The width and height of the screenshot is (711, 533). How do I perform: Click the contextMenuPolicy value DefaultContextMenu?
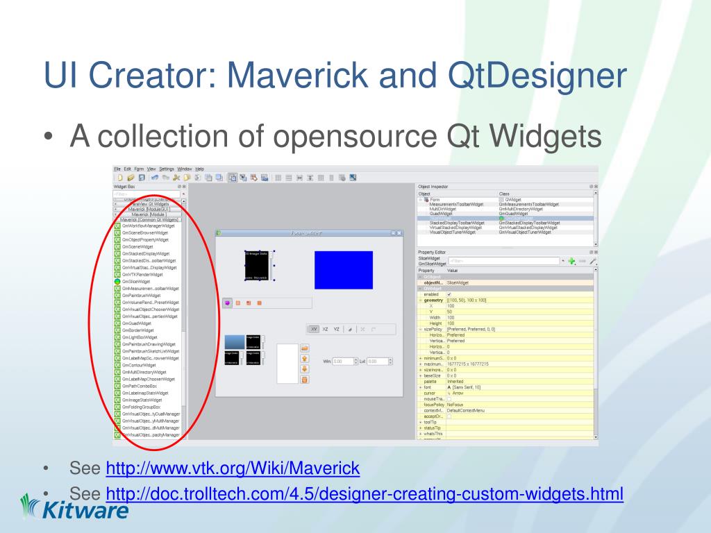466,411
